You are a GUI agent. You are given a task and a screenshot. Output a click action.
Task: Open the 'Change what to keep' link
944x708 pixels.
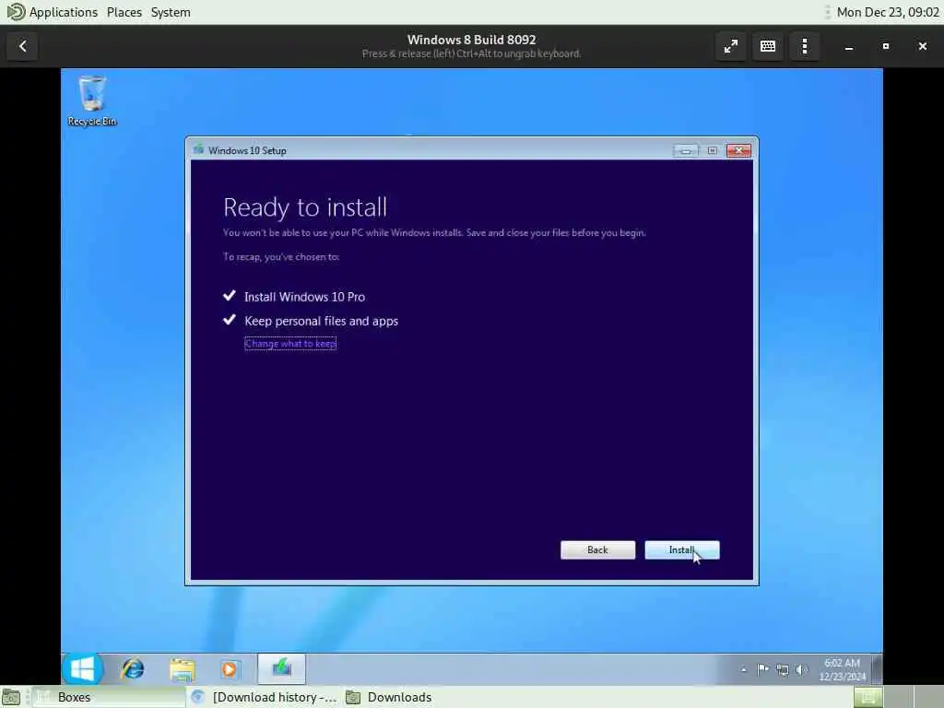tap(290, 344)
